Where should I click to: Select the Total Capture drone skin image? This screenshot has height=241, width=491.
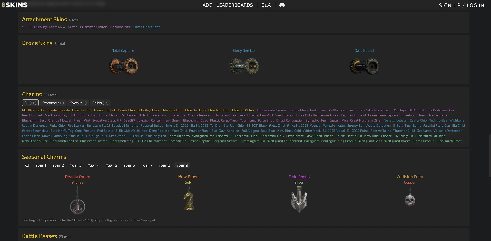point(123,66)
